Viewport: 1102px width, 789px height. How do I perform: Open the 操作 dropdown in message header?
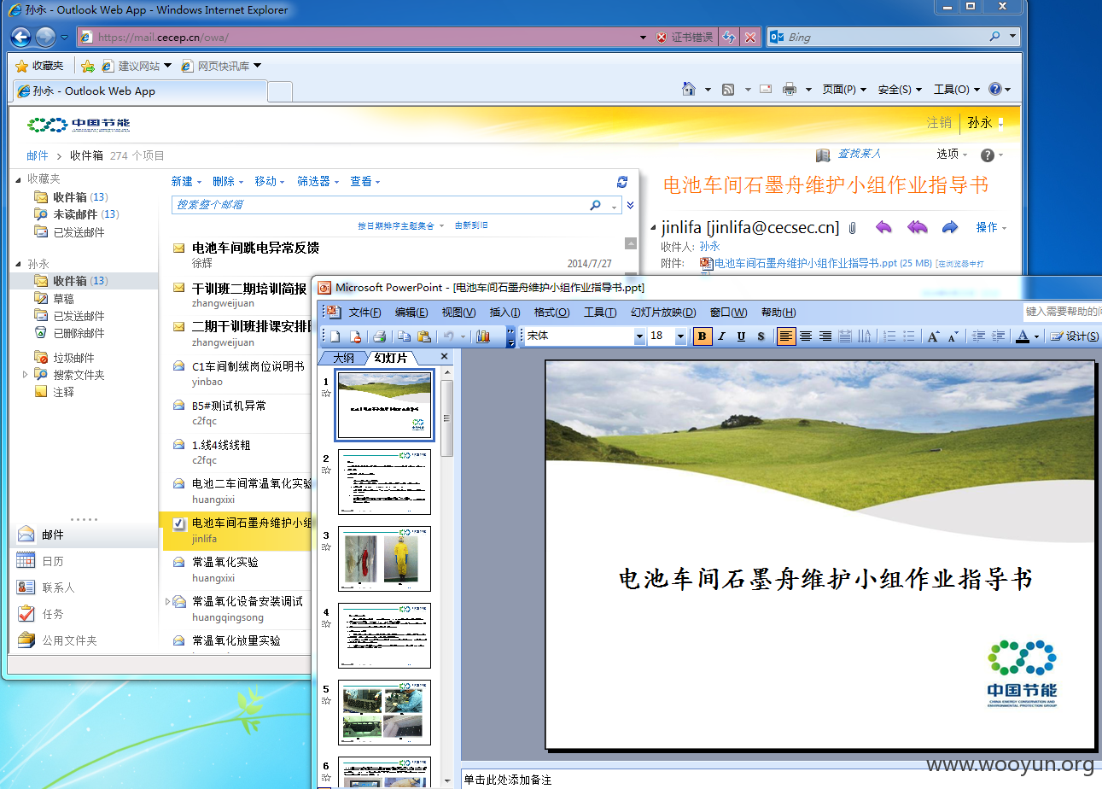pyautogui.click(x=991, y=228)
